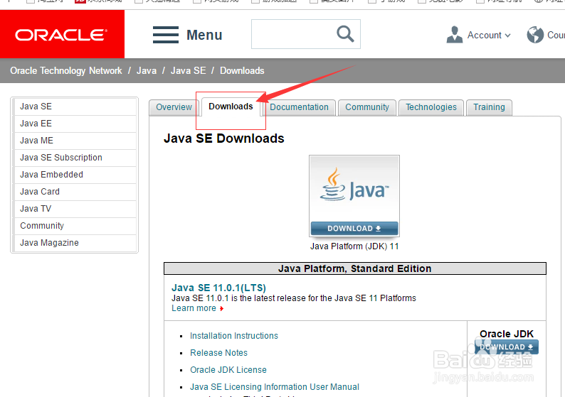Click the Oracle logo
The width and height of the screenshot is (565, 397).
(x=61, y=35)
